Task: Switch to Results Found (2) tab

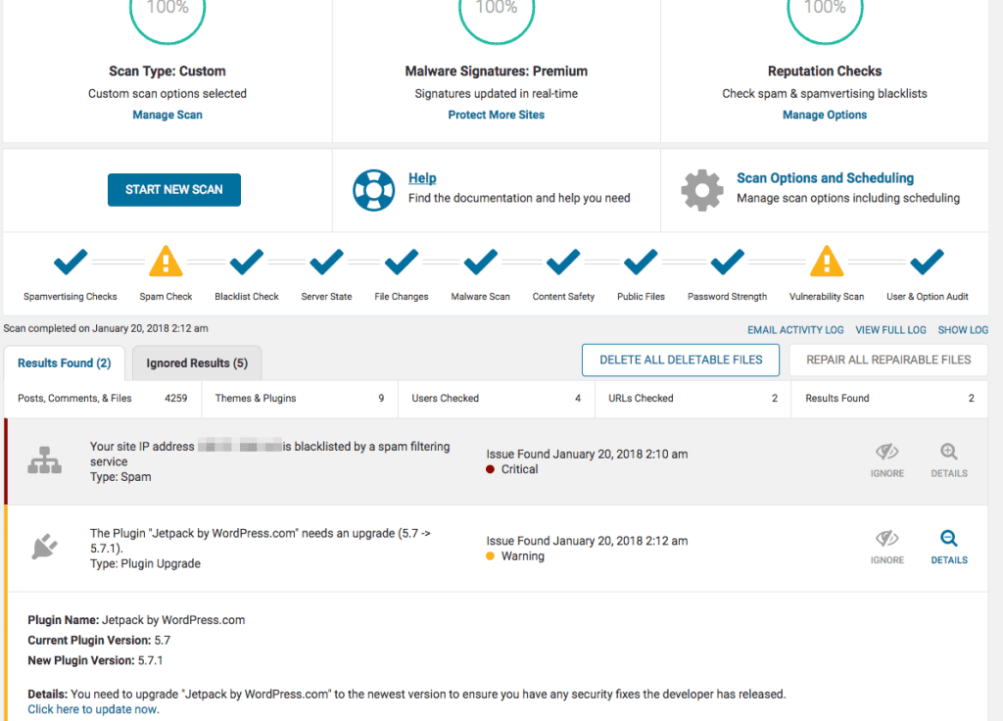Action: coord(64,362)
